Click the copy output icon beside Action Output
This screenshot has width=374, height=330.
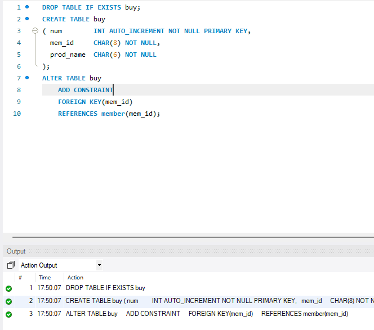point(11,265)
